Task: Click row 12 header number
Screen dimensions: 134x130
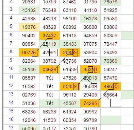Action: 11,86
